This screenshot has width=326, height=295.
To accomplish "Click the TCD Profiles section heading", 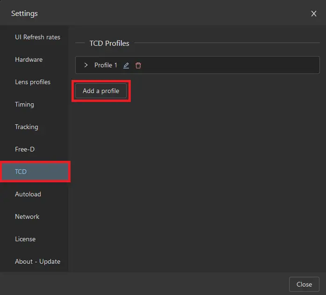I will coord(109,43).
